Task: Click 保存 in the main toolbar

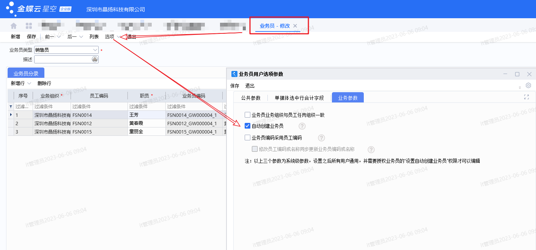Action: coord(31,37)
